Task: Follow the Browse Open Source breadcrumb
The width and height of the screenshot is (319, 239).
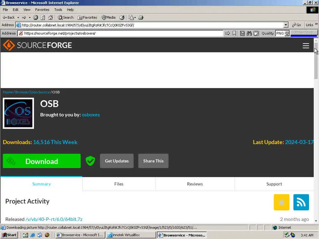Action: [32, 92]
